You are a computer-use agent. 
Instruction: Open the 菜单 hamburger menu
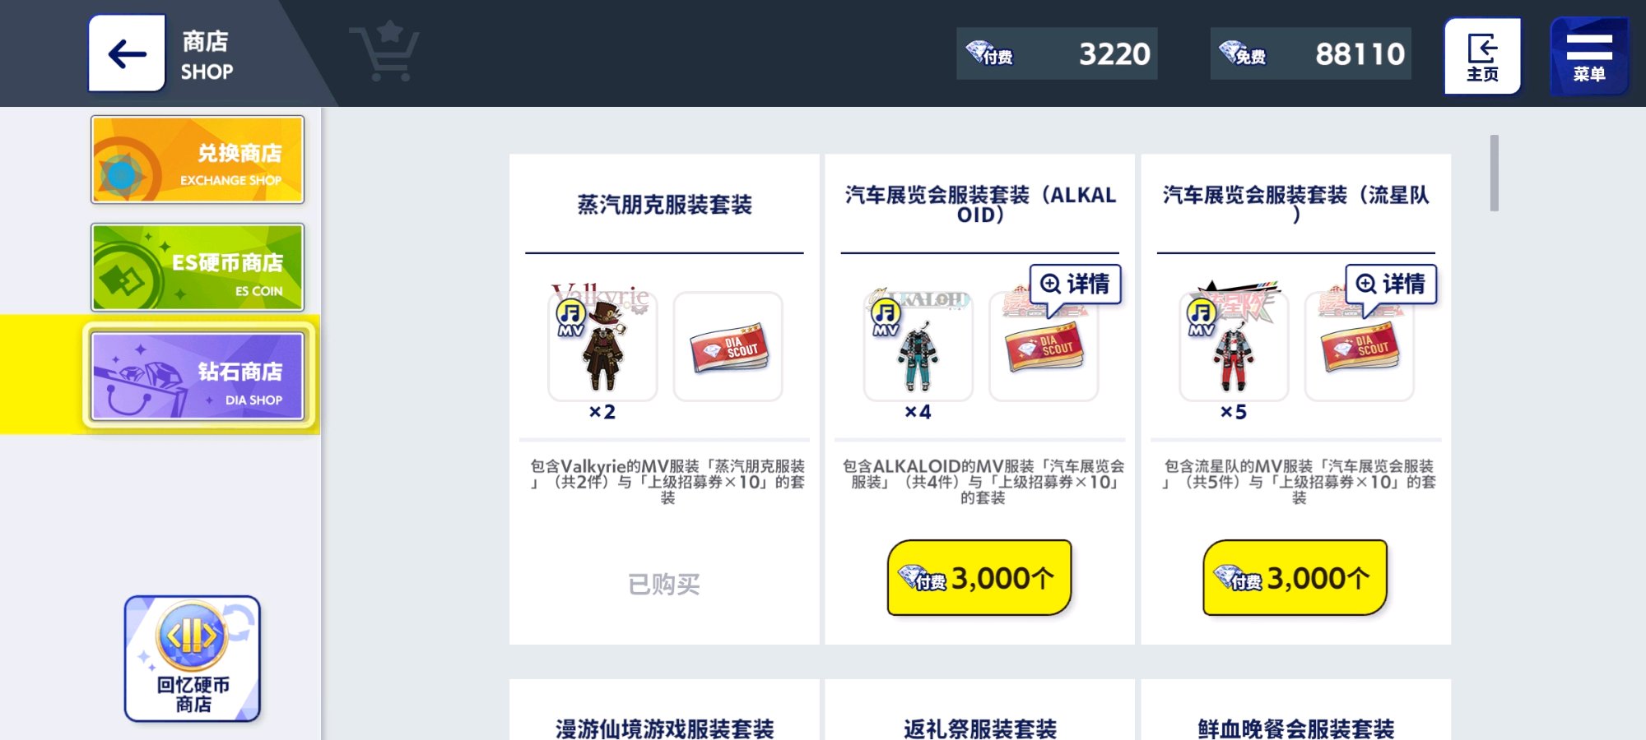point(1588,56)
